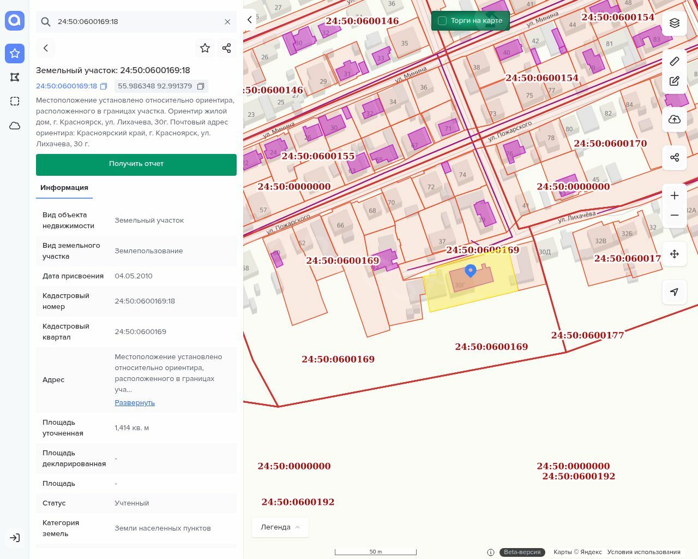Image resolution: width=698 pixels, height=559 pixels.
Task: Go back using the left arrow
Action: tap(46, 48)
